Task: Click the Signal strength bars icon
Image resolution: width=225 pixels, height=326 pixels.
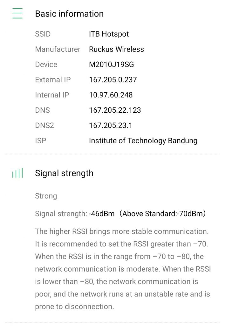Action: [x=17, y=174]
